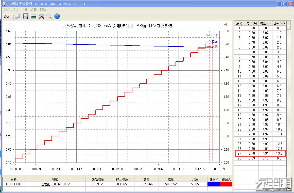The height and width of the screenshot is (193, 294).
Task: Select row 14 sequence number cell
Action: (x=239, y=91)
